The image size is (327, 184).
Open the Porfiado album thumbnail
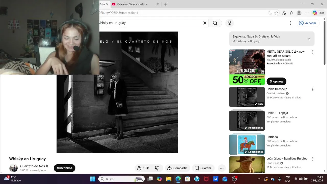247,145
